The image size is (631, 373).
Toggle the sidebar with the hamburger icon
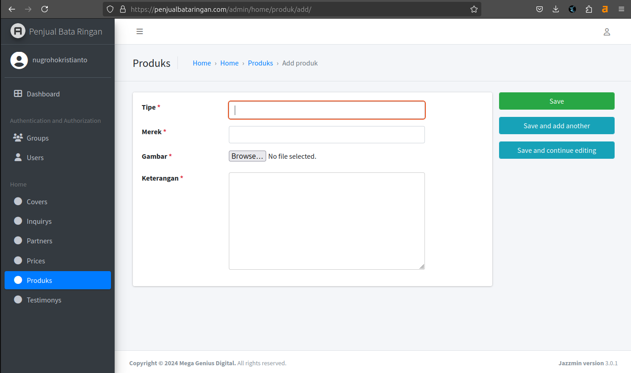[x=140, y=31]
